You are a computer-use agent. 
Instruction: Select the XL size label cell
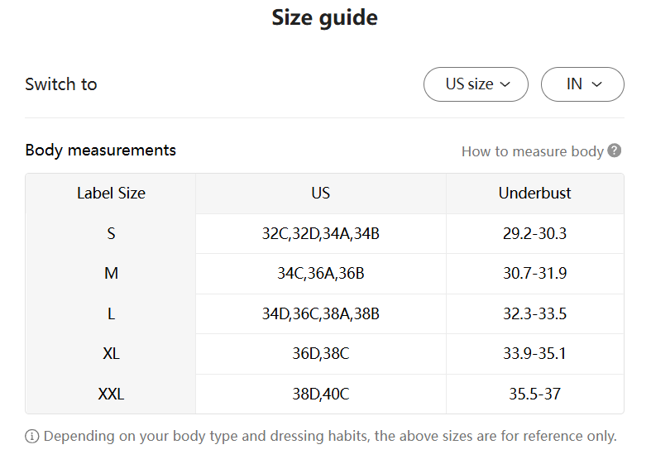pos(111,354)
